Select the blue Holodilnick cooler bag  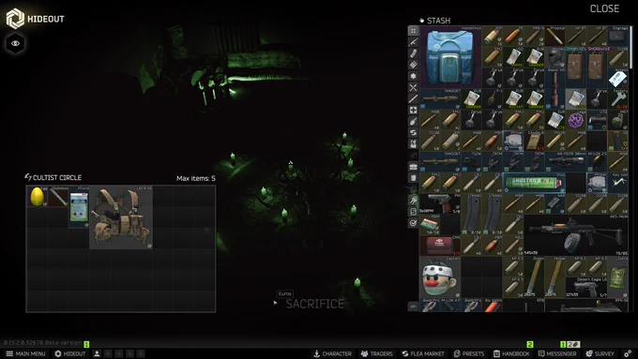pyautogui.click(x=451, y=56)
